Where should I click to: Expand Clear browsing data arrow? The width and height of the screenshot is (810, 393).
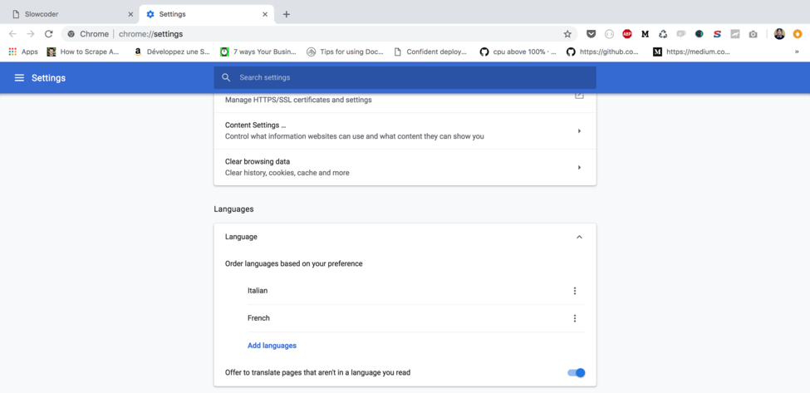pos(579,168)
